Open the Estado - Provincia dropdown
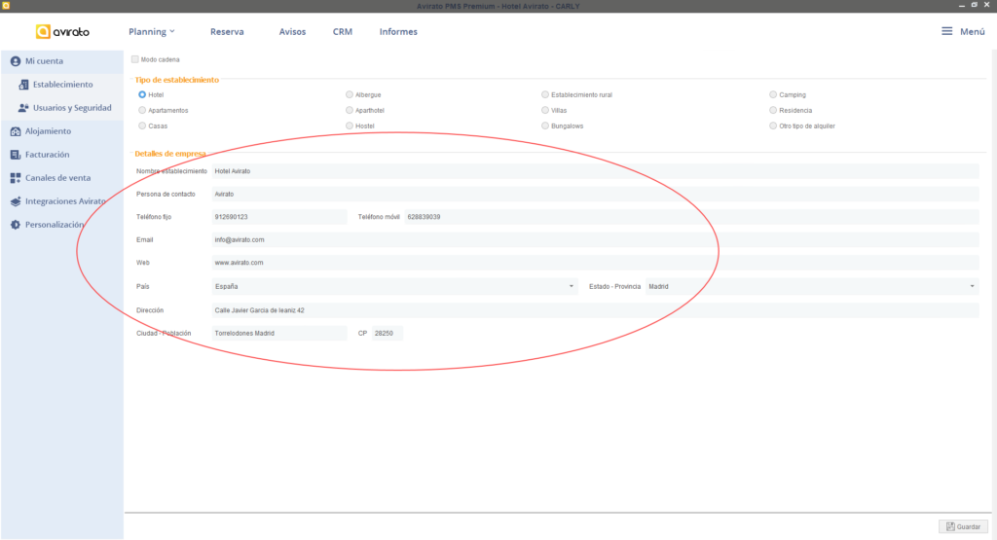 point(812,286)
